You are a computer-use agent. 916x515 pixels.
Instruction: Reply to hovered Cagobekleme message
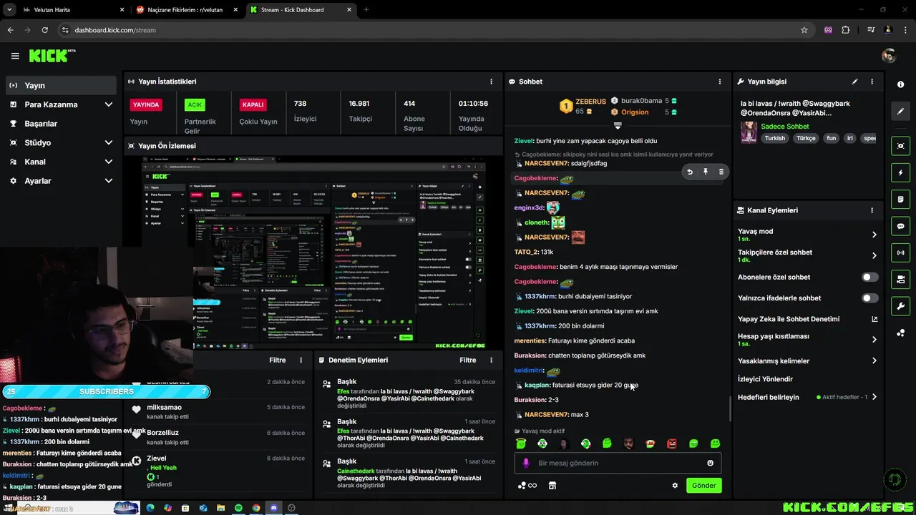[x=690, y=172]
